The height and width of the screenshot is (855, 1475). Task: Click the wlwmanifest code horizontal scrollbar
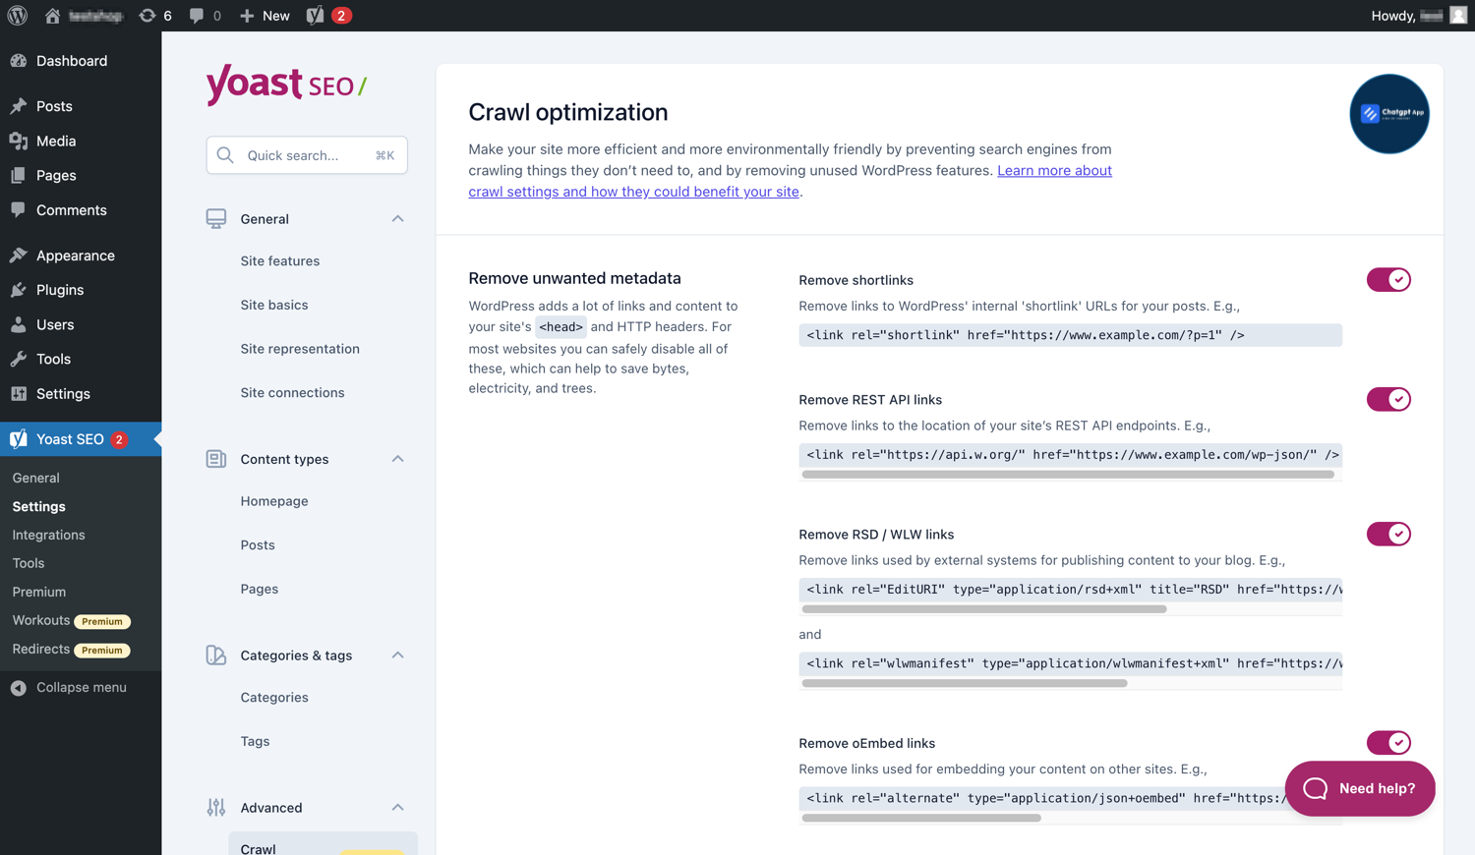pyautogui.click(x=965, y=683)
